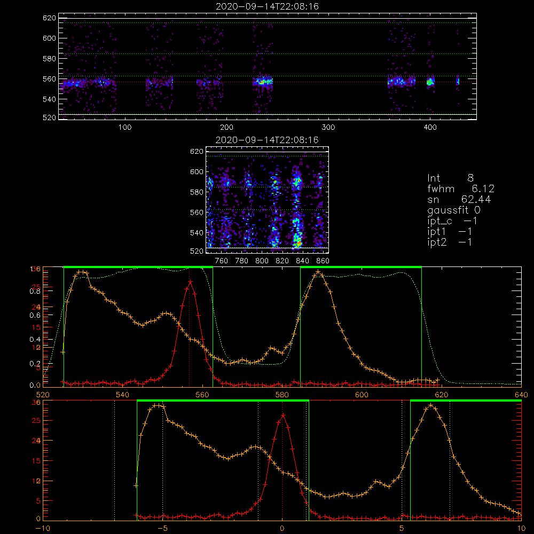The width and height of the screenshot is (534, 534).
Task: Click y-axis label 580 of top plot
Action: click(x=49, y=59)
